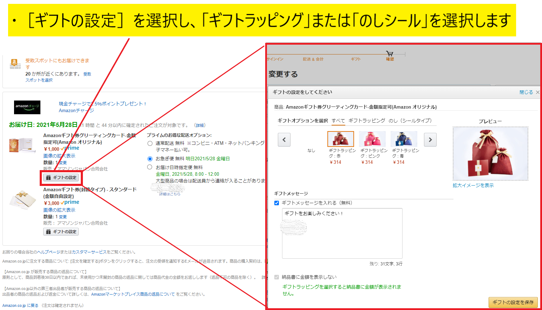Select the pink gift wrapping option
The width and height of the screenshot is (542, 310).
pyautogui.click(x=372, y=139)
